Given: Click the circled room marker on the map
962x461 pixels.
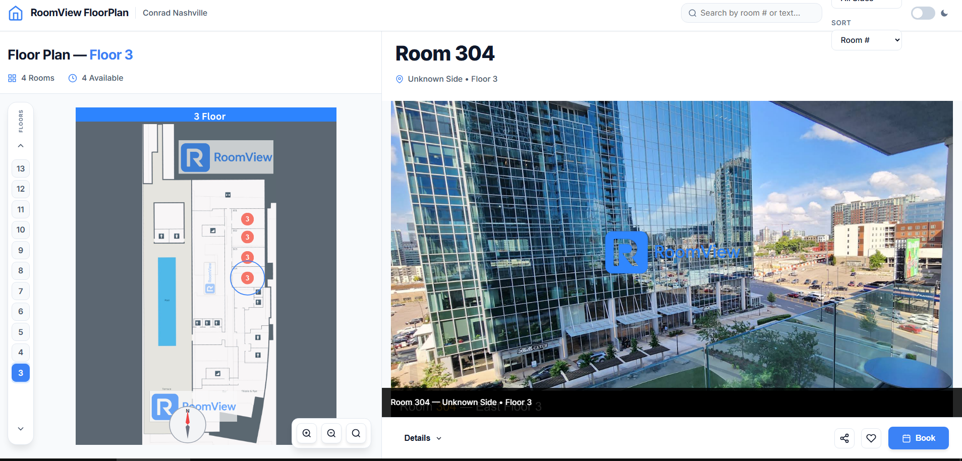Looking at the screenshot, I should [247, 278].
